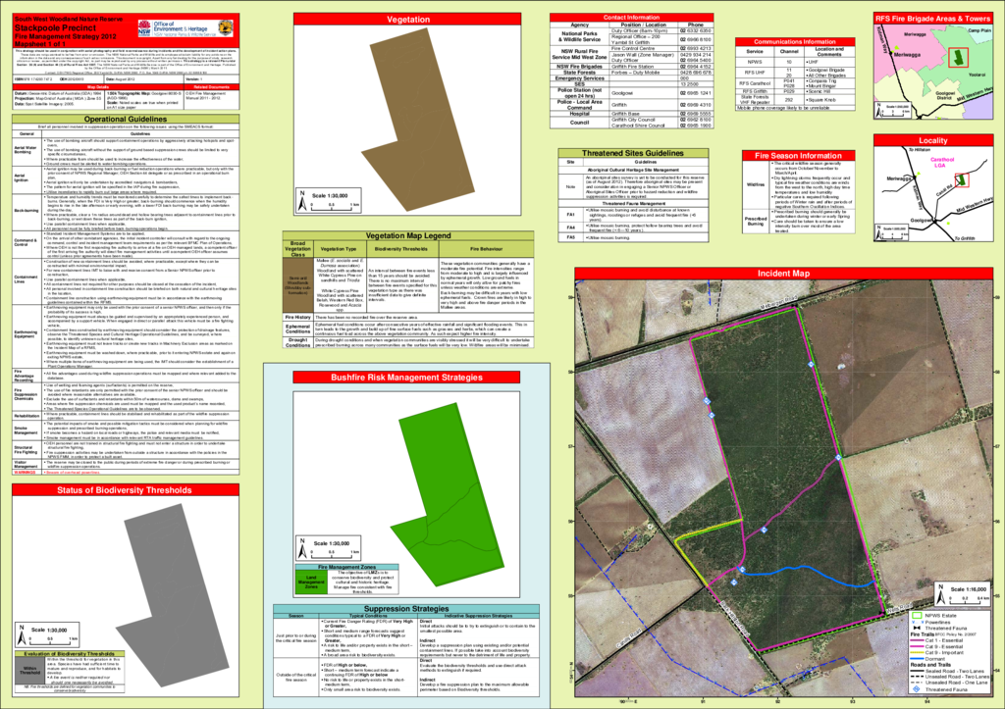Click the yellow Cat 9 - Important legend line
The height and width of the screenshot is (709, 1005).
click(x=916, y=653)
